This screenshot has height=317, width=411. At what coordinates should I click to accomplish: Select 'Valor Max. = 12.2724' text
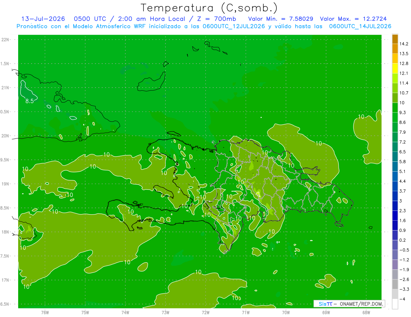pos(353,19)
